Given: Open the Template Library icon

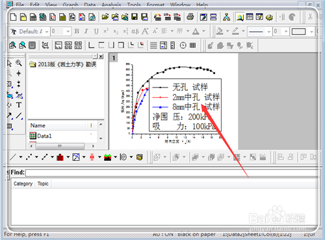Looking at the screenshot, I should 140,157.
